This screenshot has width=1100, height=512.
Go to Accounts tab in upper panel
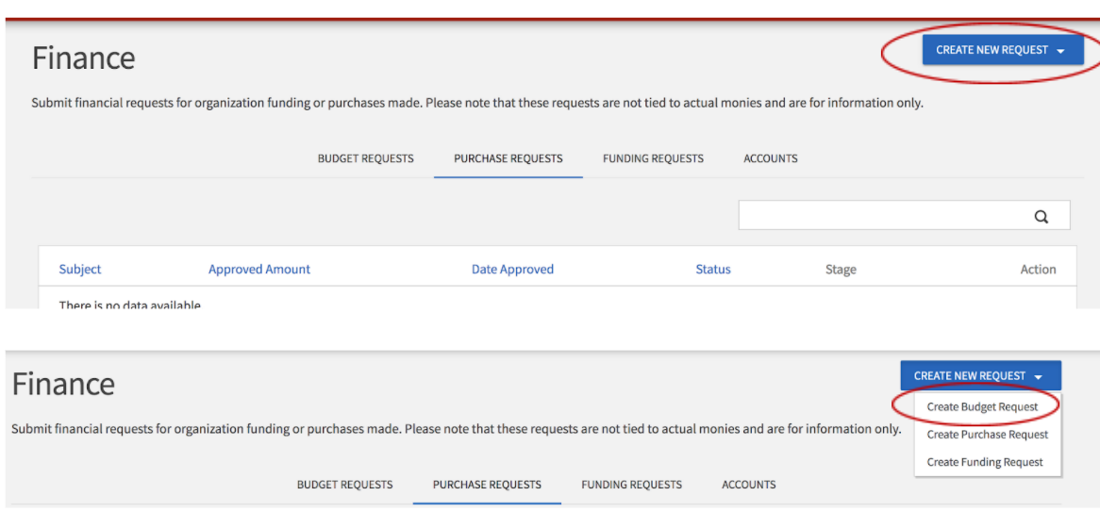[x=770, y=158]
